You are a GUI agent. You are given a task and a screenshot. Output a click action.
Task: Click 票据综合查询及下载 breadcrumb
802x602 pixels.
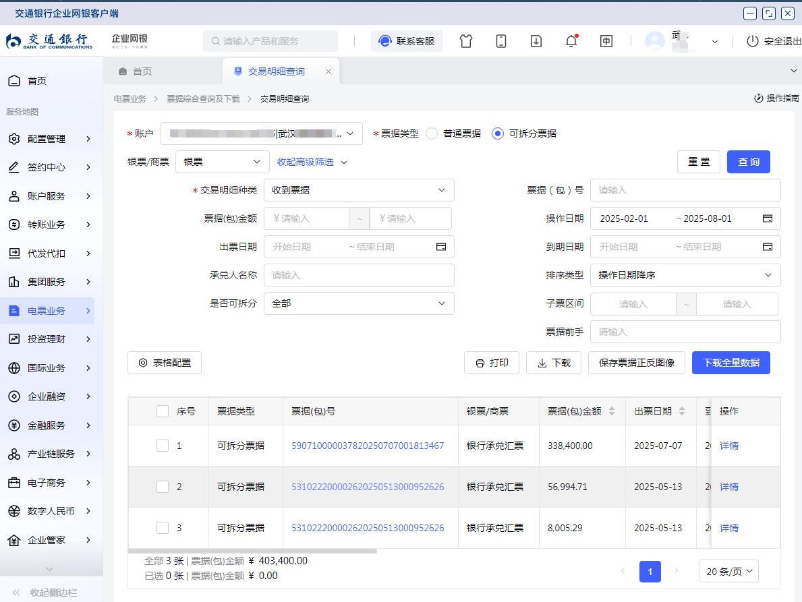pyautogui.click(x=203, y=98)
